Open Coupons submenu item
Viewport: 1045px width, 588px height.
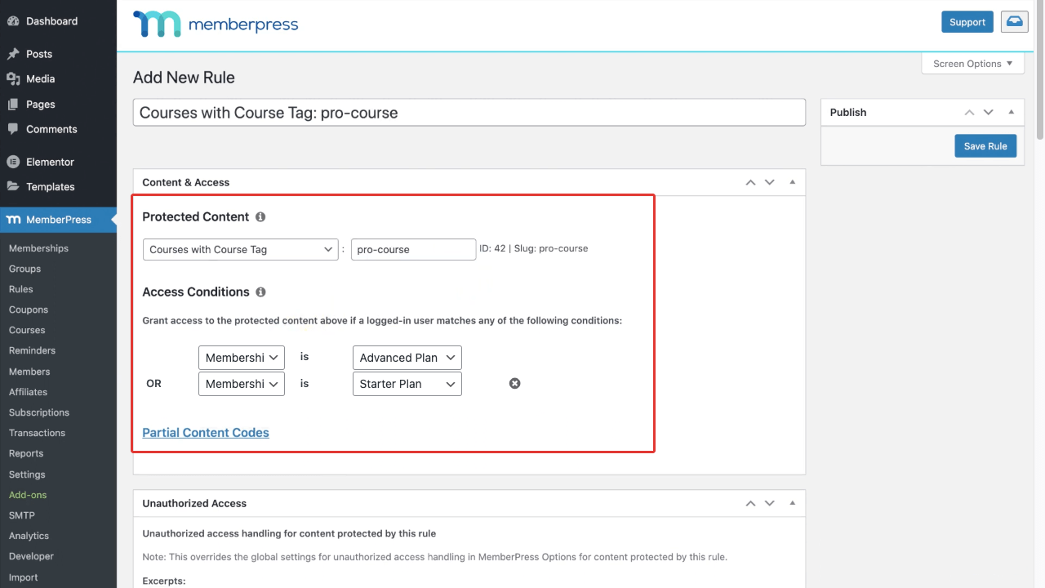tap(29, 310)
